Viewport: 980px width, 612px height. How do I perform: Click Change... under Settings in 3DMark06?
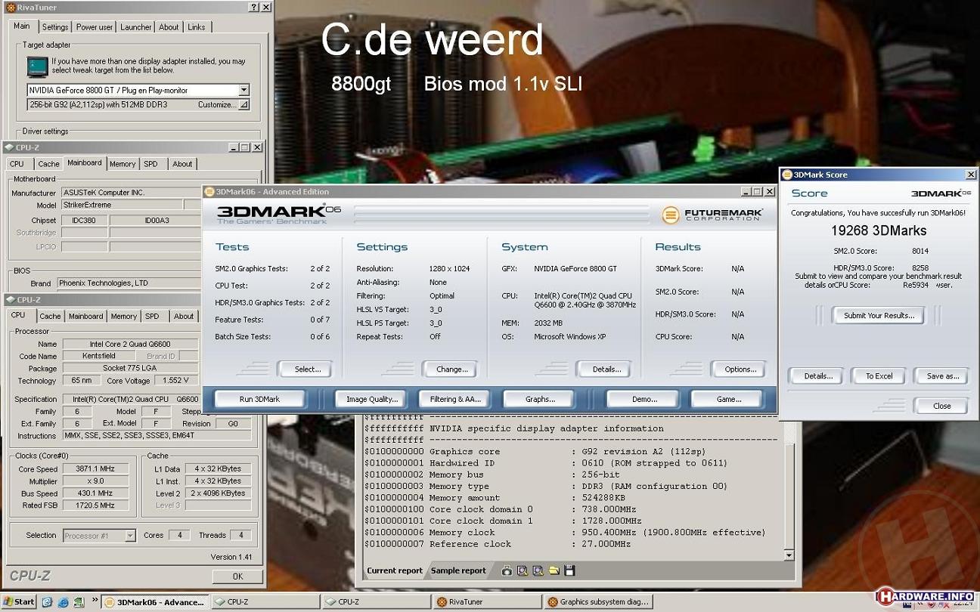(451, 369)
